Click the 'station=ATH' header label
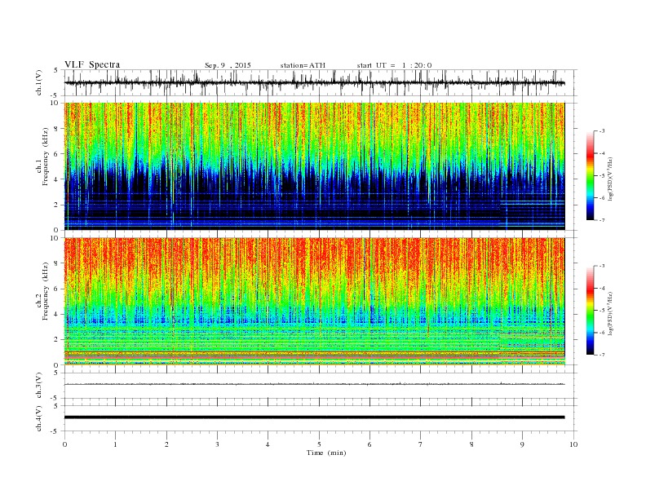 tap(303, 65)
